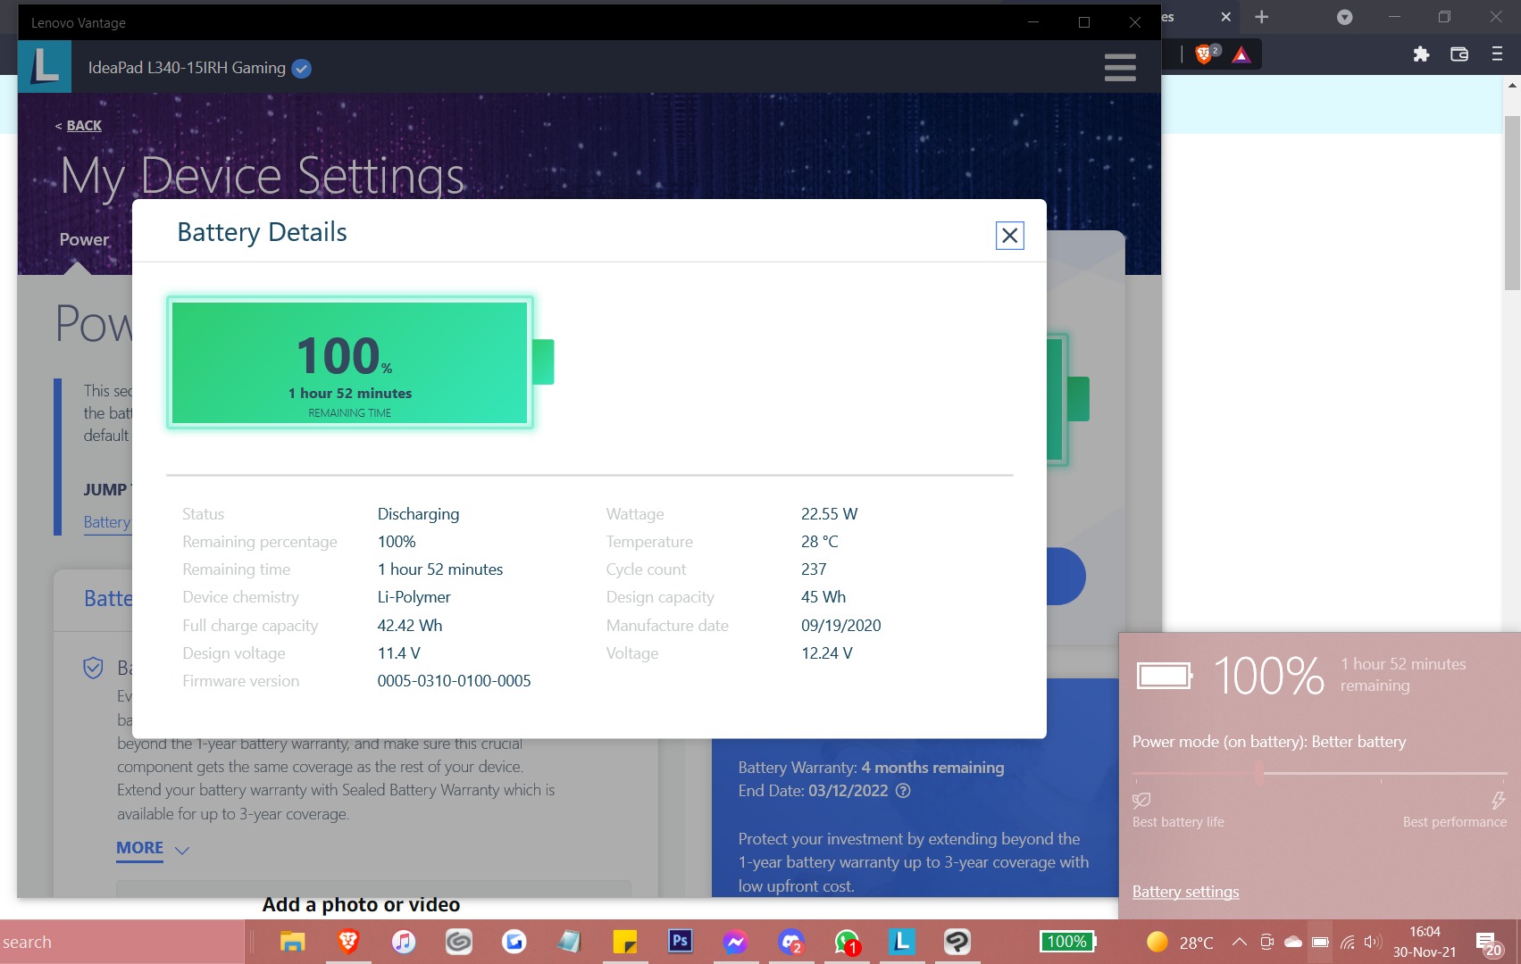Click the Best performance lightning icon

[x=1498, y=801]
